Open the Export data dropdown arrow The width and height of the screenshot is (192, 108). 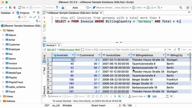click(144, 96)
